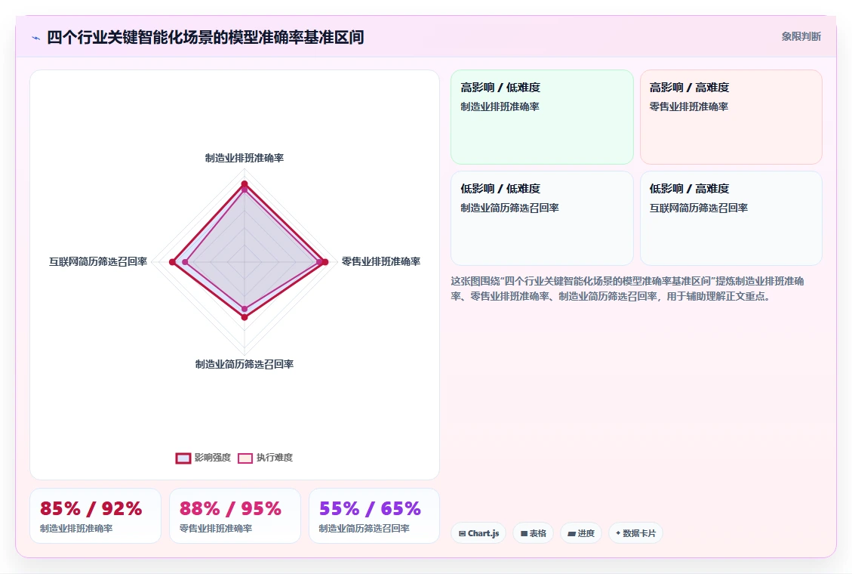Screen dimensions: 852x574
Task: Click the 85% / 92% stat value
Action: [x=91, y=509]
